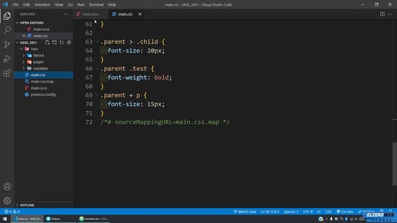The image size is (397, 223).
Task: Select the main.css editor tab
Action: click(x=125, y=14)
